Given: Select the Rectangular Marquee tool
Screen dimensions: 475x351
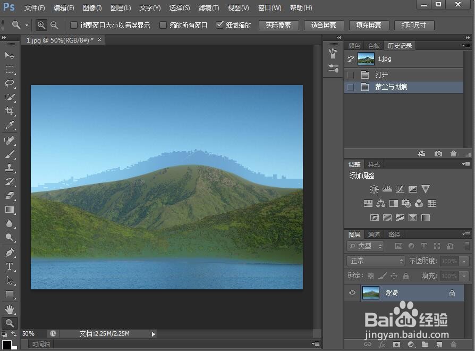Looking at the screenshot, I should coord(10,70).
